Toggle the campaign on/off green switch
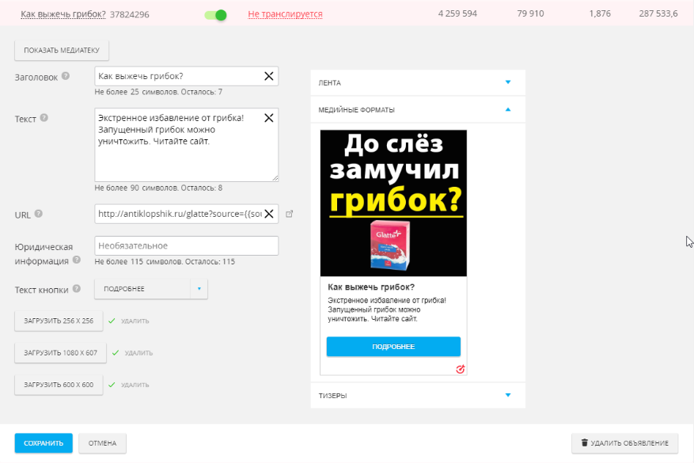Viewport: 694px width, 463px height. [215, 15]
